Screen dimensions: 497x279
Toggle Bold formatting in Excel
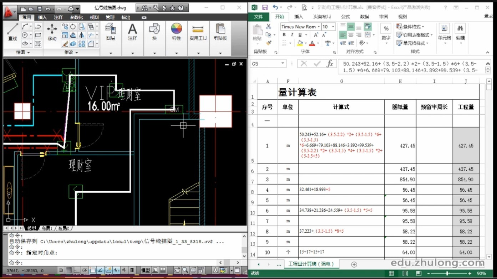(284, 35)
